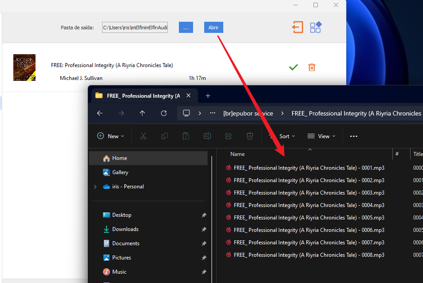Click author name Michael J. Sullivan

81,78
